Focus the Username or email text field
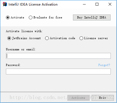 [x=58, y=56]
